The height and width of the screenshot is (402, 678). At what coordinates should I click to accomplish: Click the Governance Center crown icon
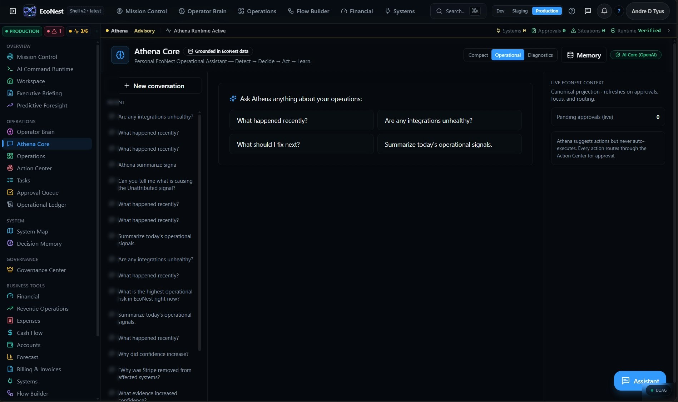coord(10,270)
